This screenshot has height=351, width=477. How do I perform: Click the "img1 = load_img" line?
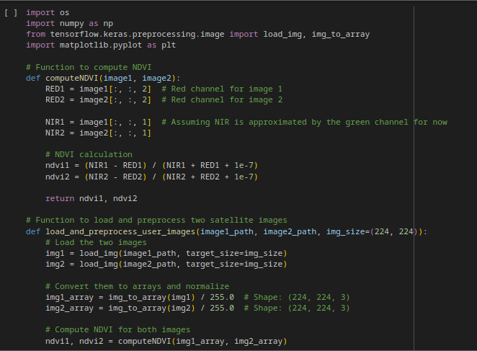[x=166, y=253]
